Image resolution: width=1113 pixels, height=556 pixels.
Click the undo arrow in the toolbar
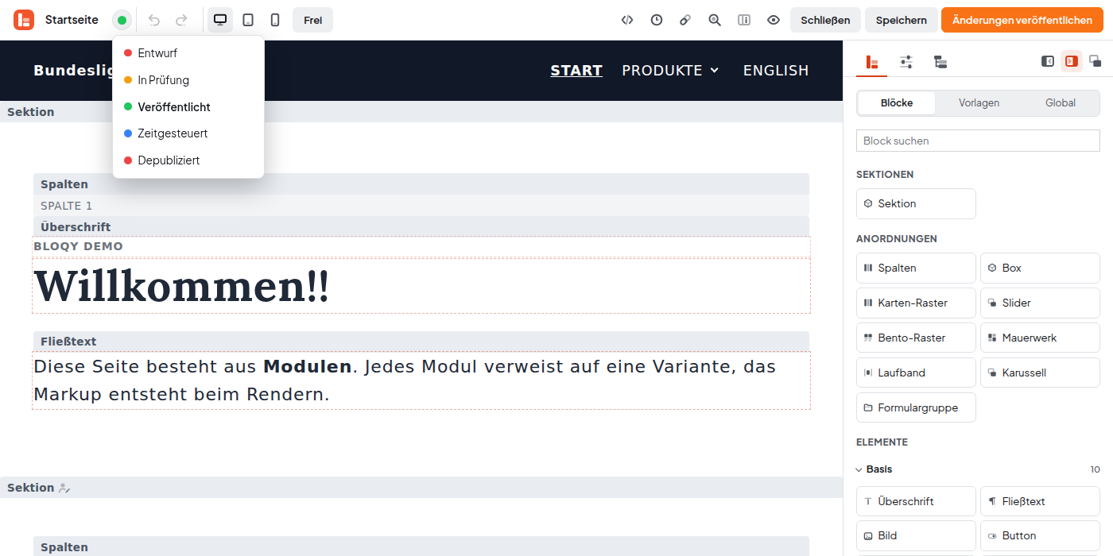point(154,20)
